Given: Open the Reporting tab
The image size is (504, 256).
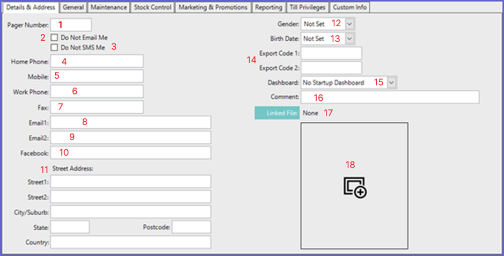Looking at the screenshot, I should (269, 8).
